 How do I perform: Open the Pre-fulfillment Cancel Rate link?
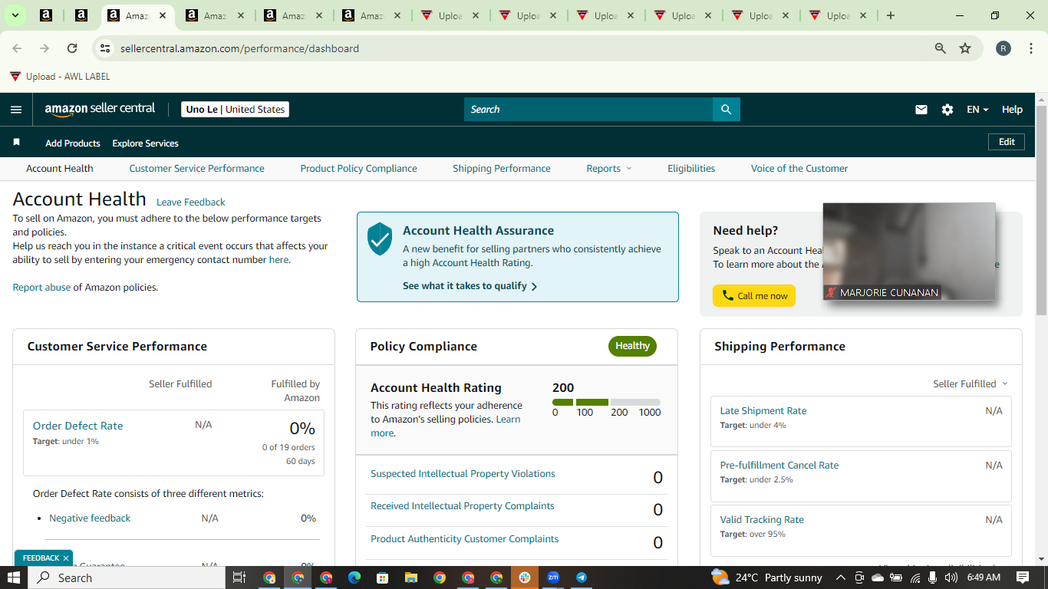tap(779, 466)
